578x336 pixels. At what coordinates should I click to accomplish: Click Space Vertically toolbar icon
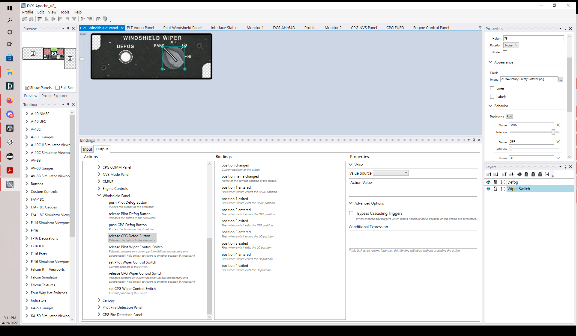pyautogui.click(x=105, y=19)
